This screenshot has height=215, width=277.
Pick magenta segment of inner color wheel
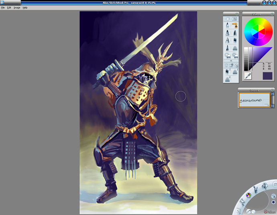pos(261,36)
